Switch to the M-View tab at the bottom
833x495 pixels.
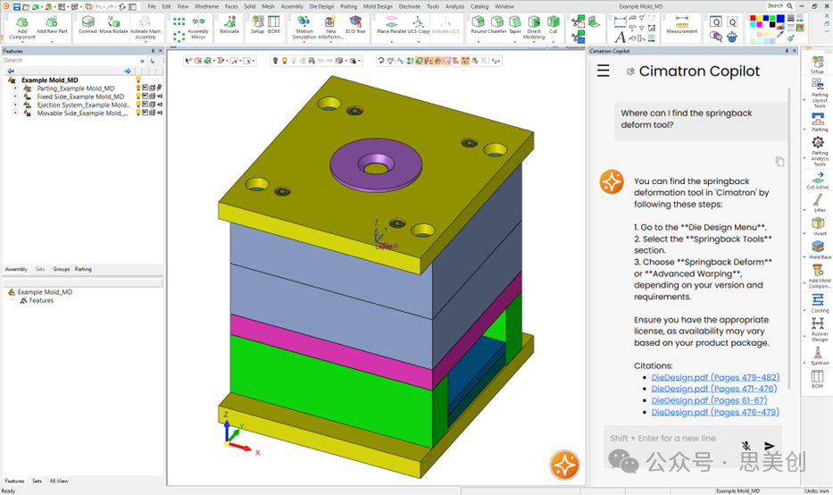pos(59,481)
